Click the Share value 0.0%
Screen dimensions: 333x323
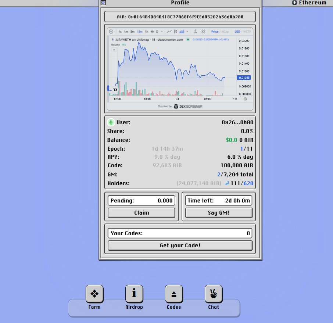pos(247,131)
